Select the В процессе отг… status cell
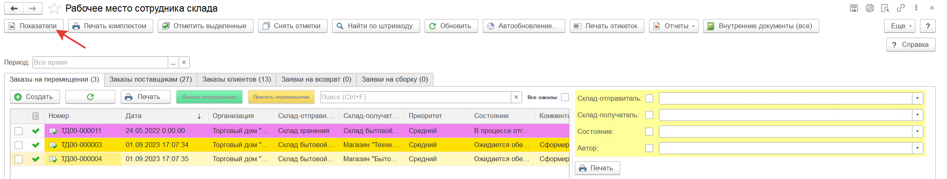 point(502,131)
